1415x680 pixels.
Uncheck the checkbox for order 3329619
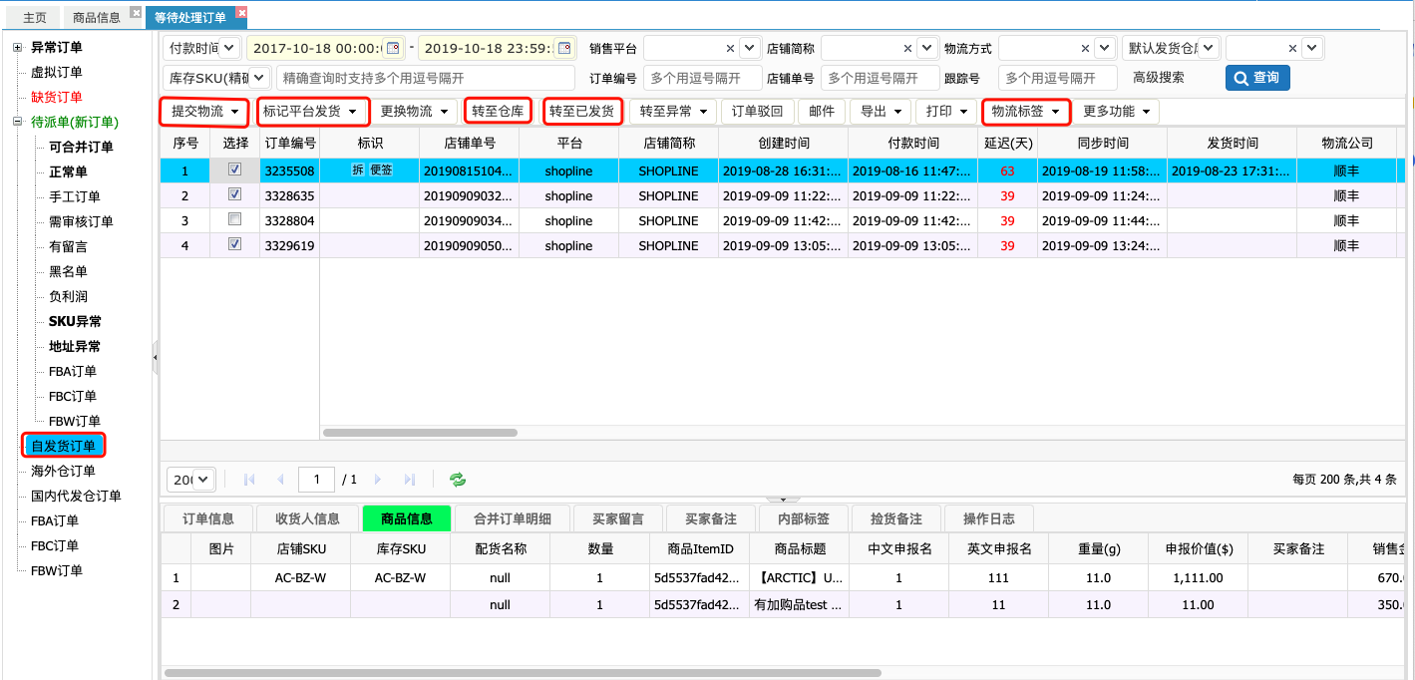tap(236, 245)
